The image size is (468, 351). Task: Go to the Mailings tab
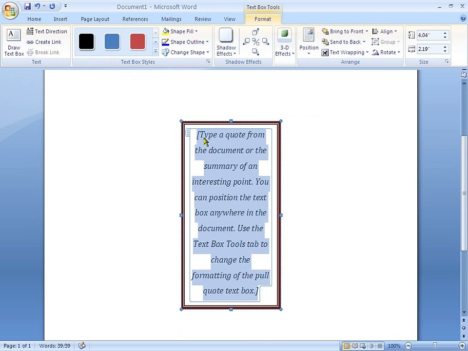point(171,19)
